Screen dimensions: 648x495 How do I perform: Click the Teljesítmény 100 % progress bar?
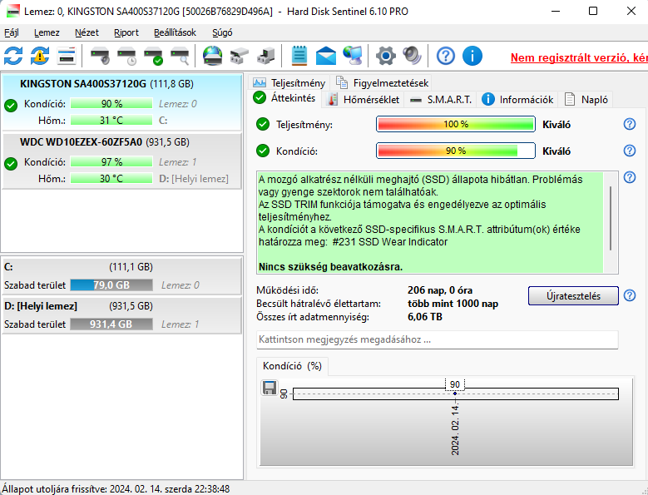[456, 124]
